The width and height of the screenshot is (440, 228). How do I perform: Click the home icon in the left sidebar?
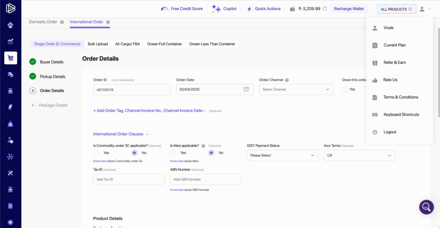coord(10,25)
